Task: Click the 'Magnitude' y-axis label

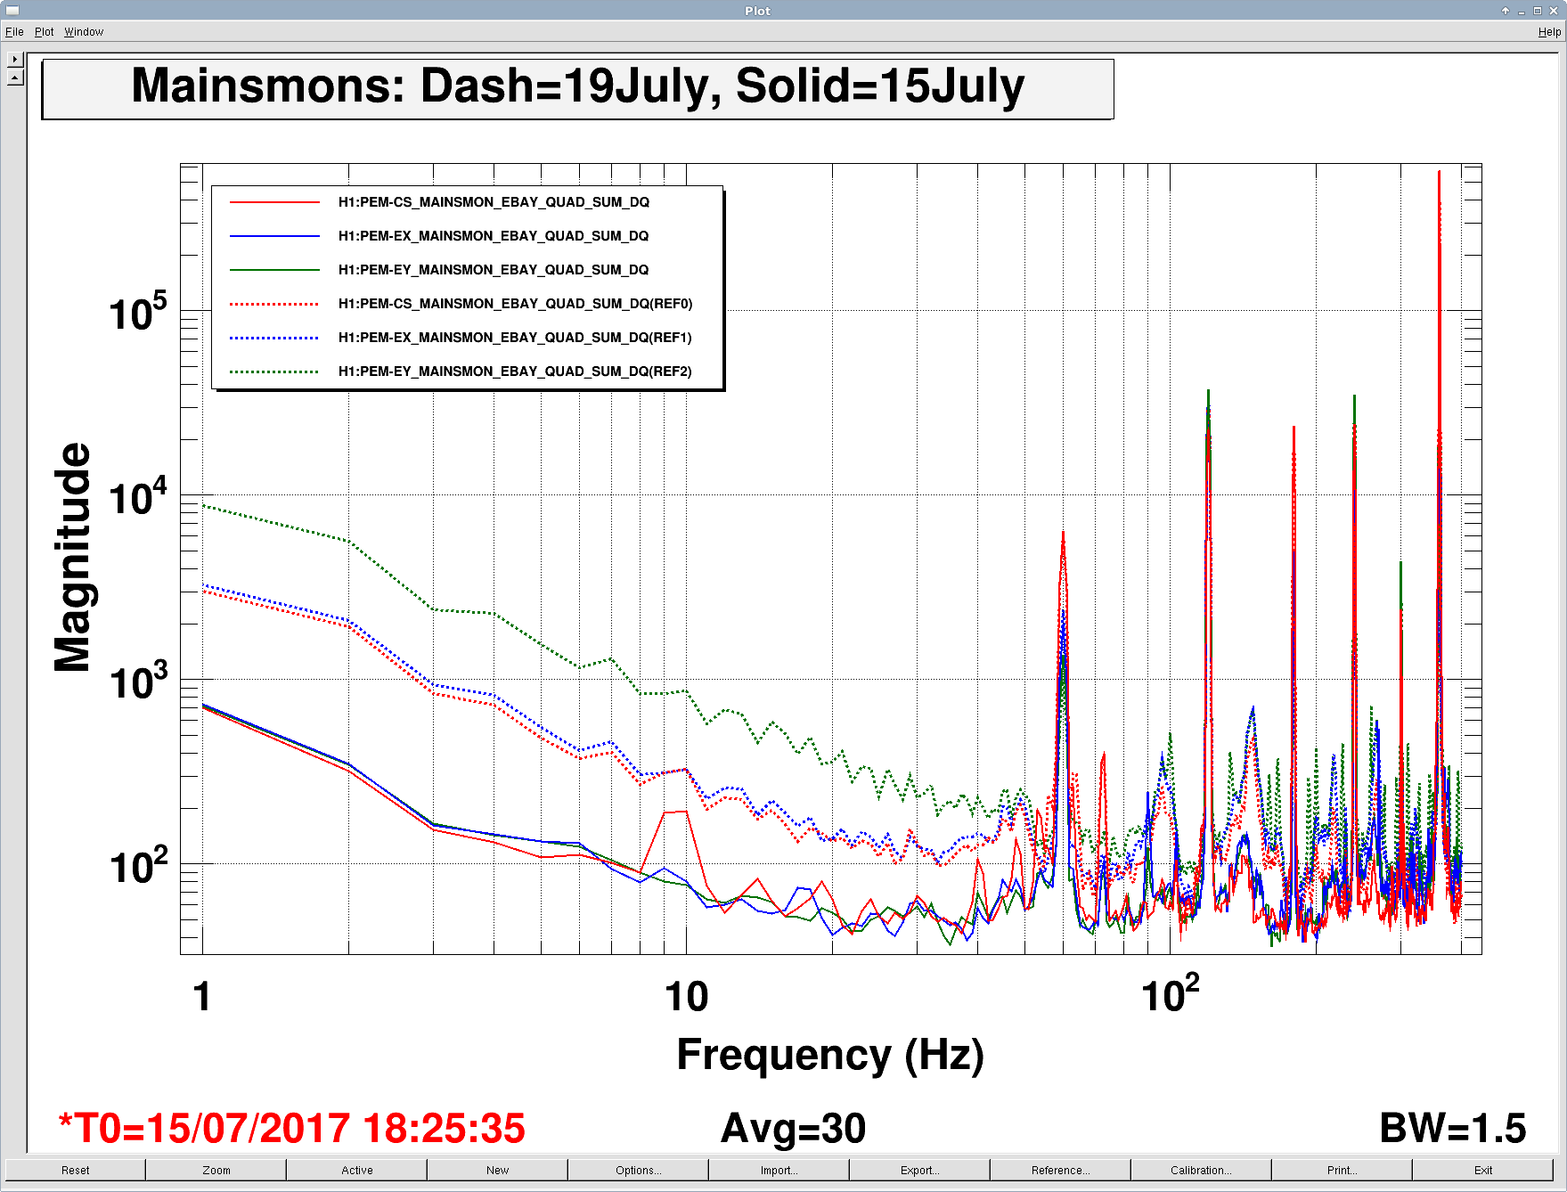Action: click(x=72, y=557)
